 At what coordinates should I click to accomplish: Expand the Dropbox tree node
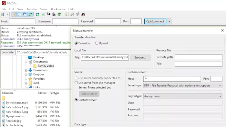click(26, 75)
